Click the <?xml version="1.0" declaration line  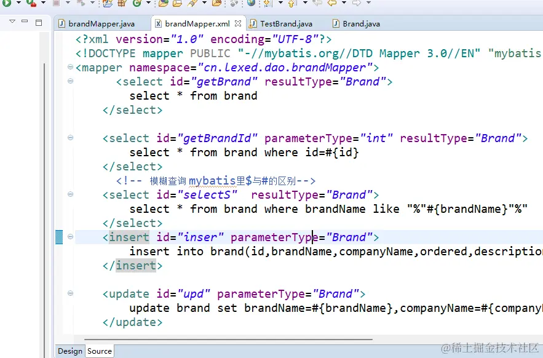[204, 39]
